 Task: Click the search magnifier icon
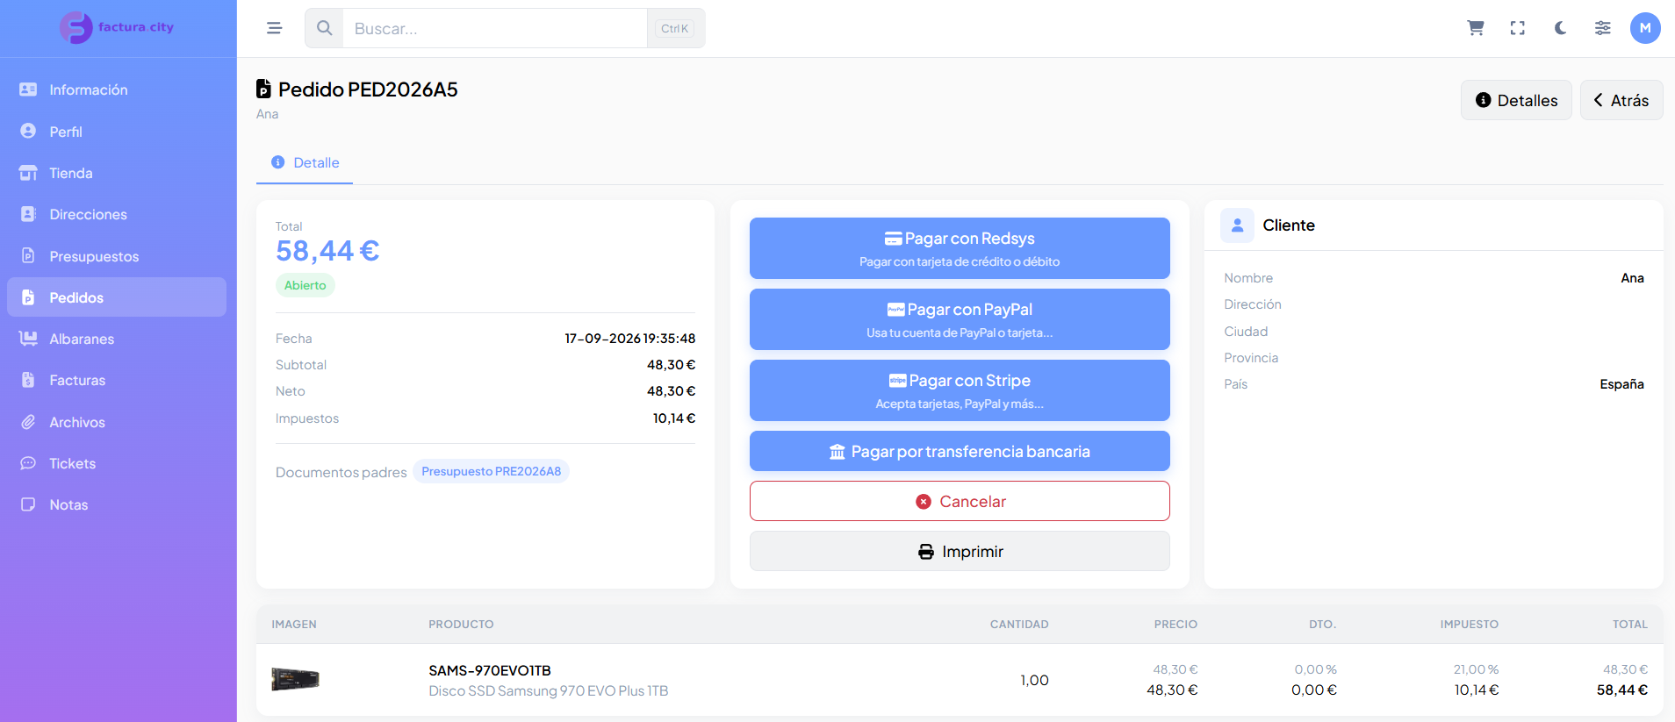click(x=324, y=28)
